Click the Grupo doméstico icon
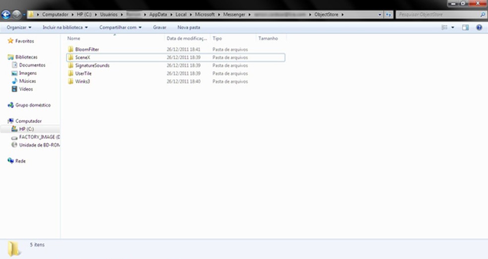 click(10, 105)
